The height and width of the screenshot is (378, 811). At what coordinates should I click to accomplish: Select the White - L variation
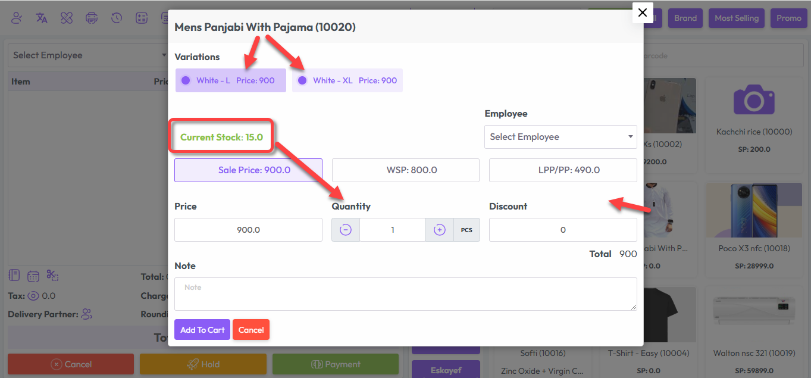point(230,80)
